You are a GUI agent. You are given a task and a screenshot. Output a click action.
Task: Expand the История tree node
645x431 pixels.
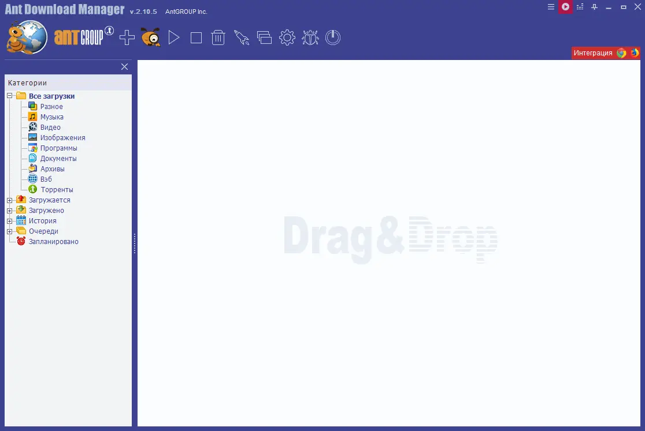pos(9,221)
